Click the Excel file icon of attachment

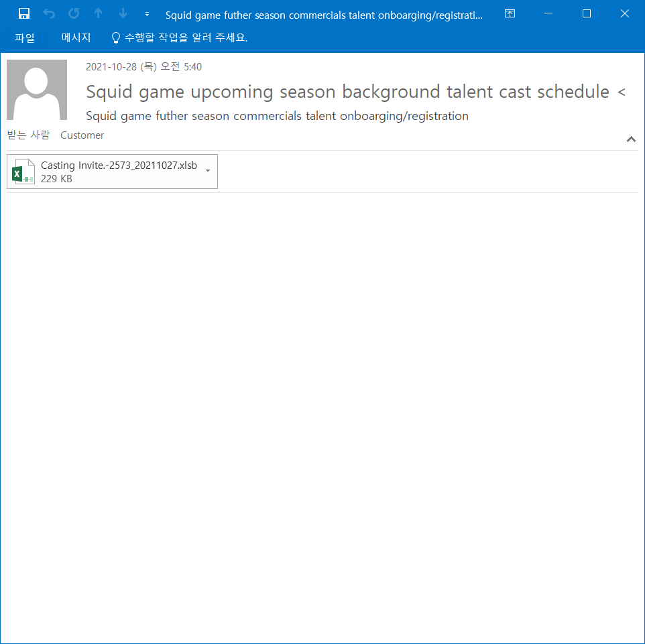(x=23, y=172)
